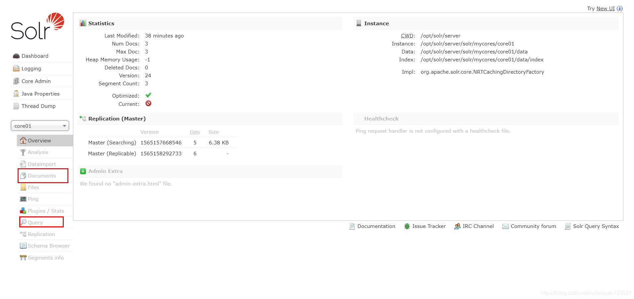Expand the Admin Extra section header

(210, 171)
